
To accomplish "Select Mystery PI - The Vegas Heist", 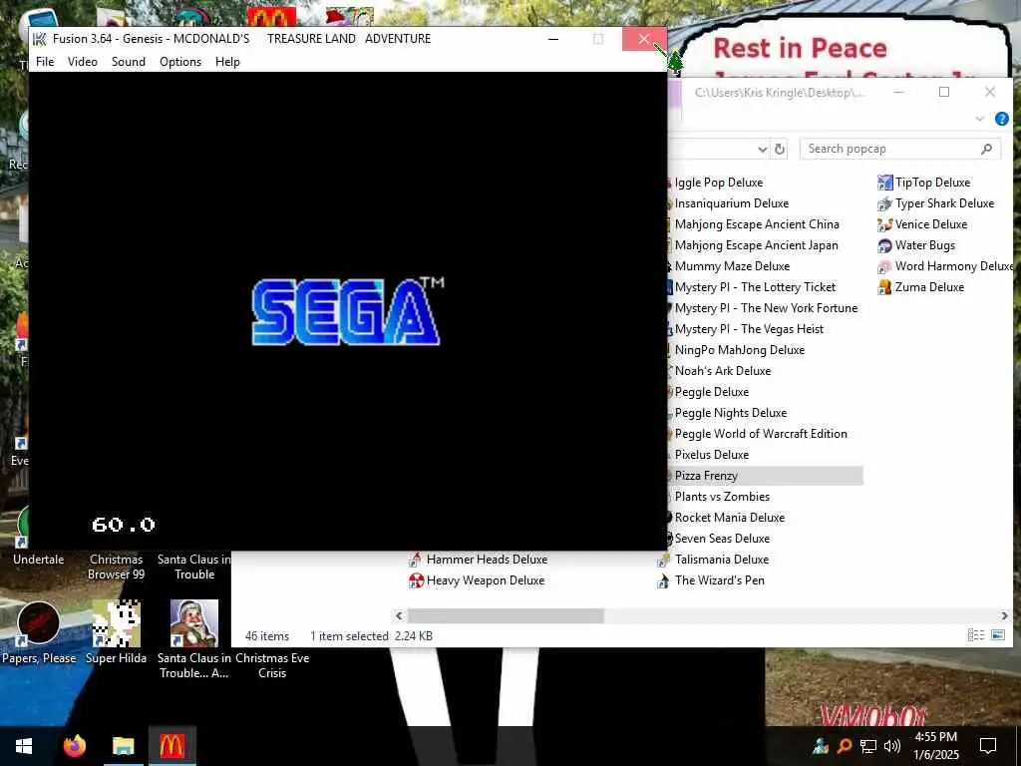I will coord(749,329).
